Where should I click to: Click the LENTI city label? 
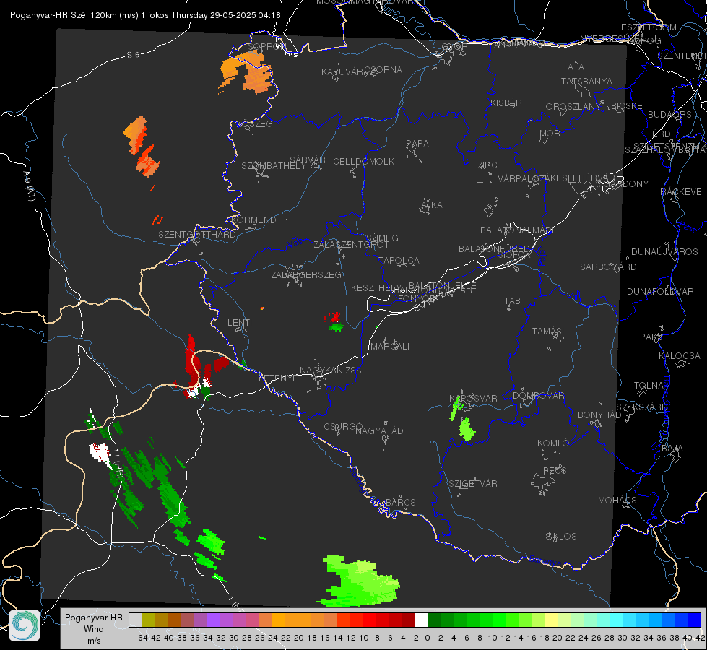coord(240,323)
